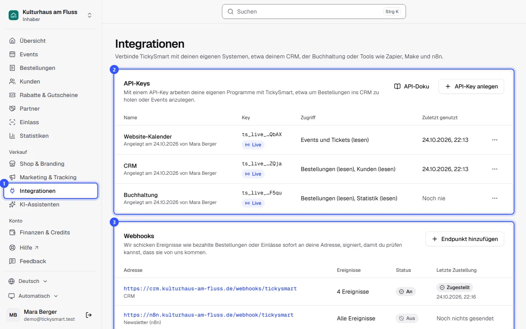The height and width of the screenshot is (329, 526).
Task: Click the Live badge for CRM key
Action: [x=253, y=174]
